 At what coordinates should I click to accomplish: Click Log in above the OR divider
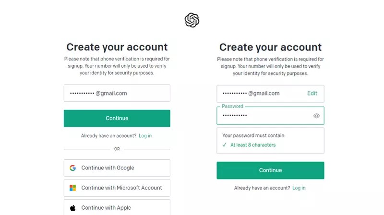click(145, 136)
